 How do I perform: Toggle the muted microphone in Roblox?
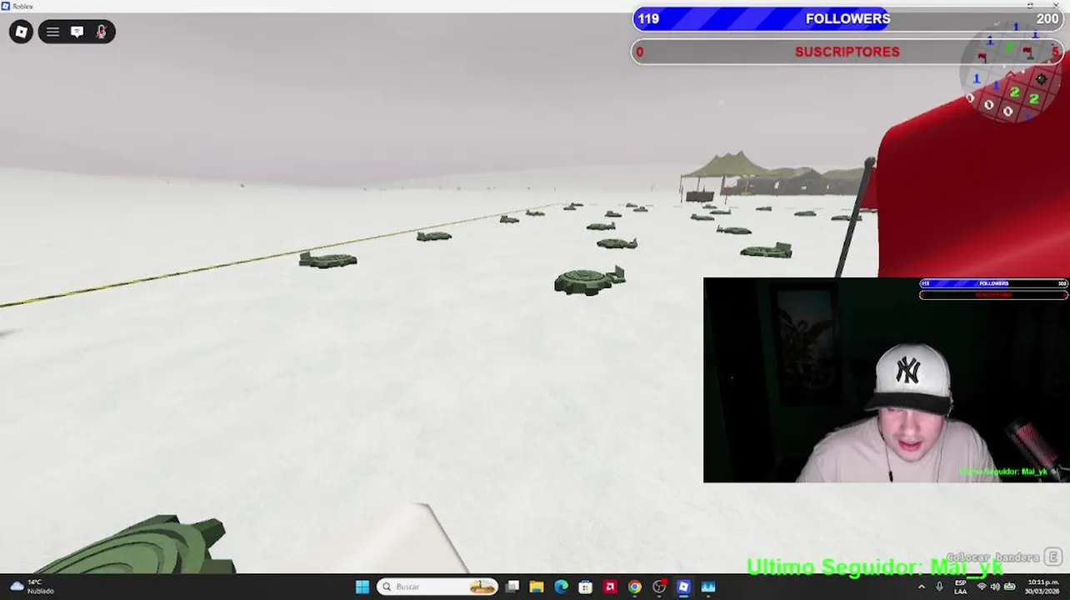tap(101, 32)
